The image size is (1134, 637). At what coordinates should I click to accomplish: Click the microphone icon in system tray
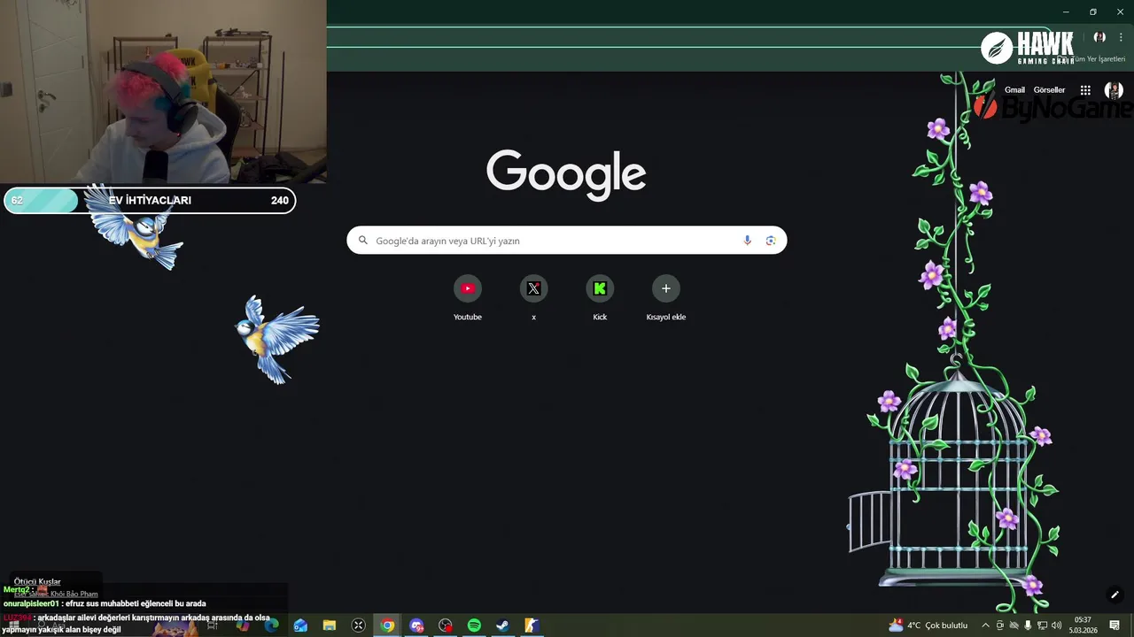tap(1028, 625)
